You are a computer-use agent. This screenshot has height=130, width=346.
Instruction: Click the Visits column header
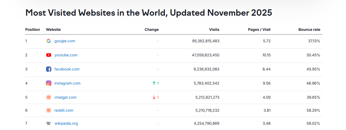214,30
